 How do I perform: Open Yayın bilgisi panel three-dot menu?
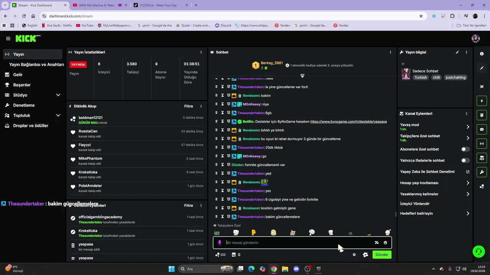click(466, 52)
